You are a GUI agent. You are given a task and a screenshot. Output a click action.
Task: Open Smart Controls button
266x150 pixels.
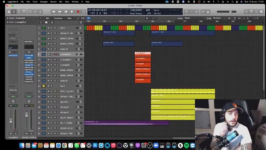[30, 12]
